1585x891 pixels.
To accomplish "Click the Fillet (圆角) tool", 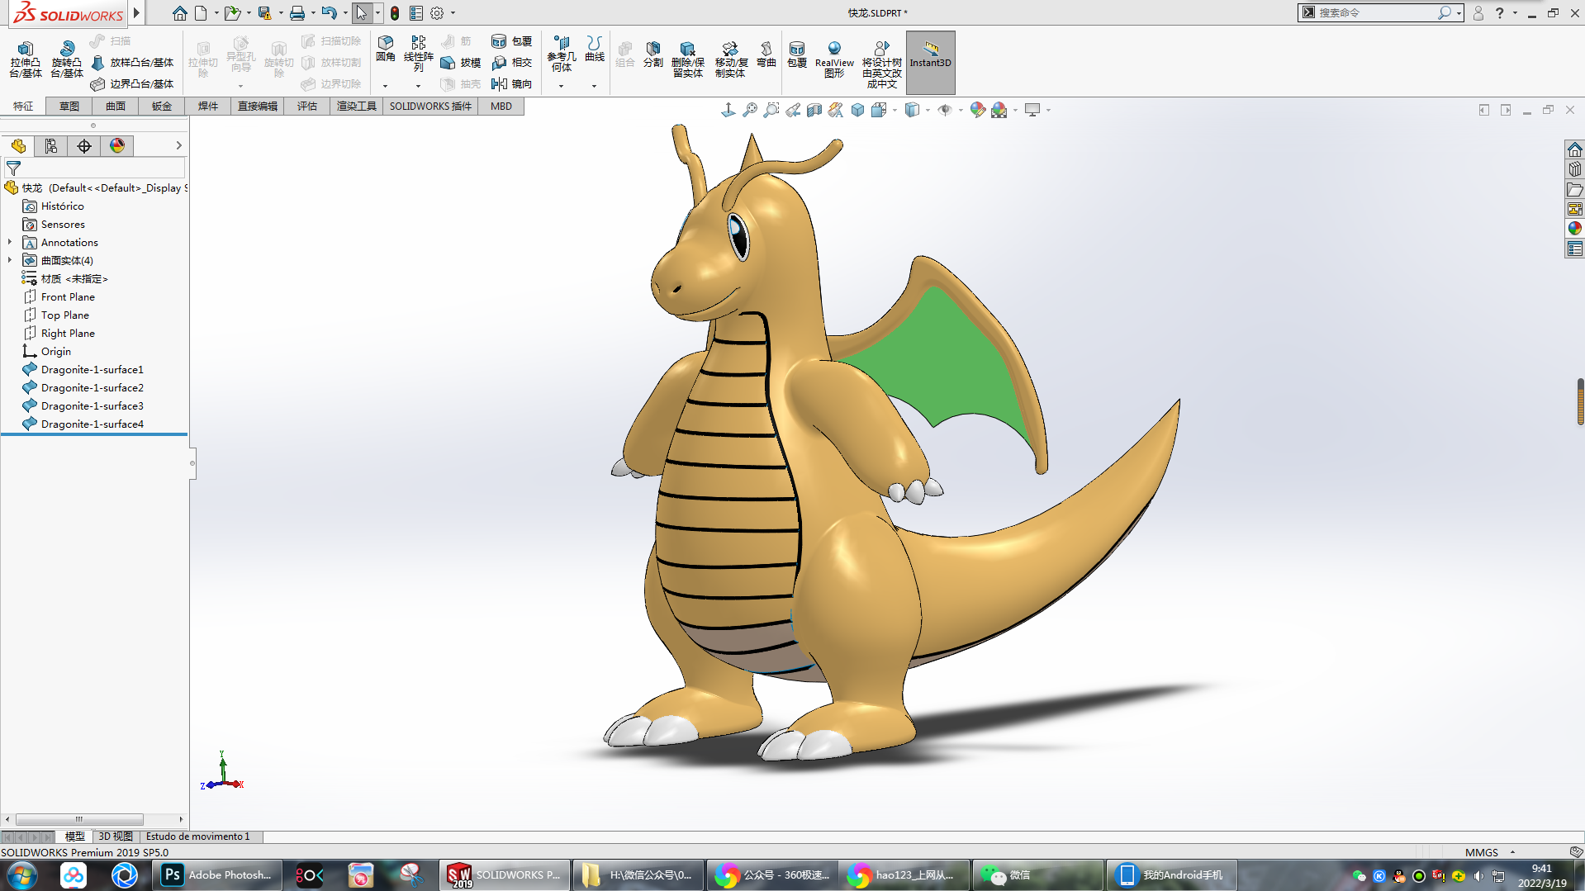I will [385, 48].
